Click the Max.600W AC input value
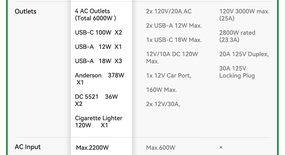This screenshot has height=155, width=285. 161,148
